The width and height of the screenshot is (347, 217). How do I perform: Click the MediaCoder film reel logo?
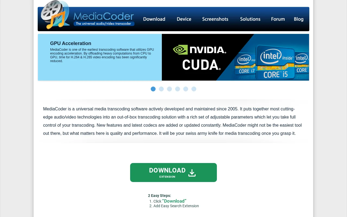click(x=55, y=15)
